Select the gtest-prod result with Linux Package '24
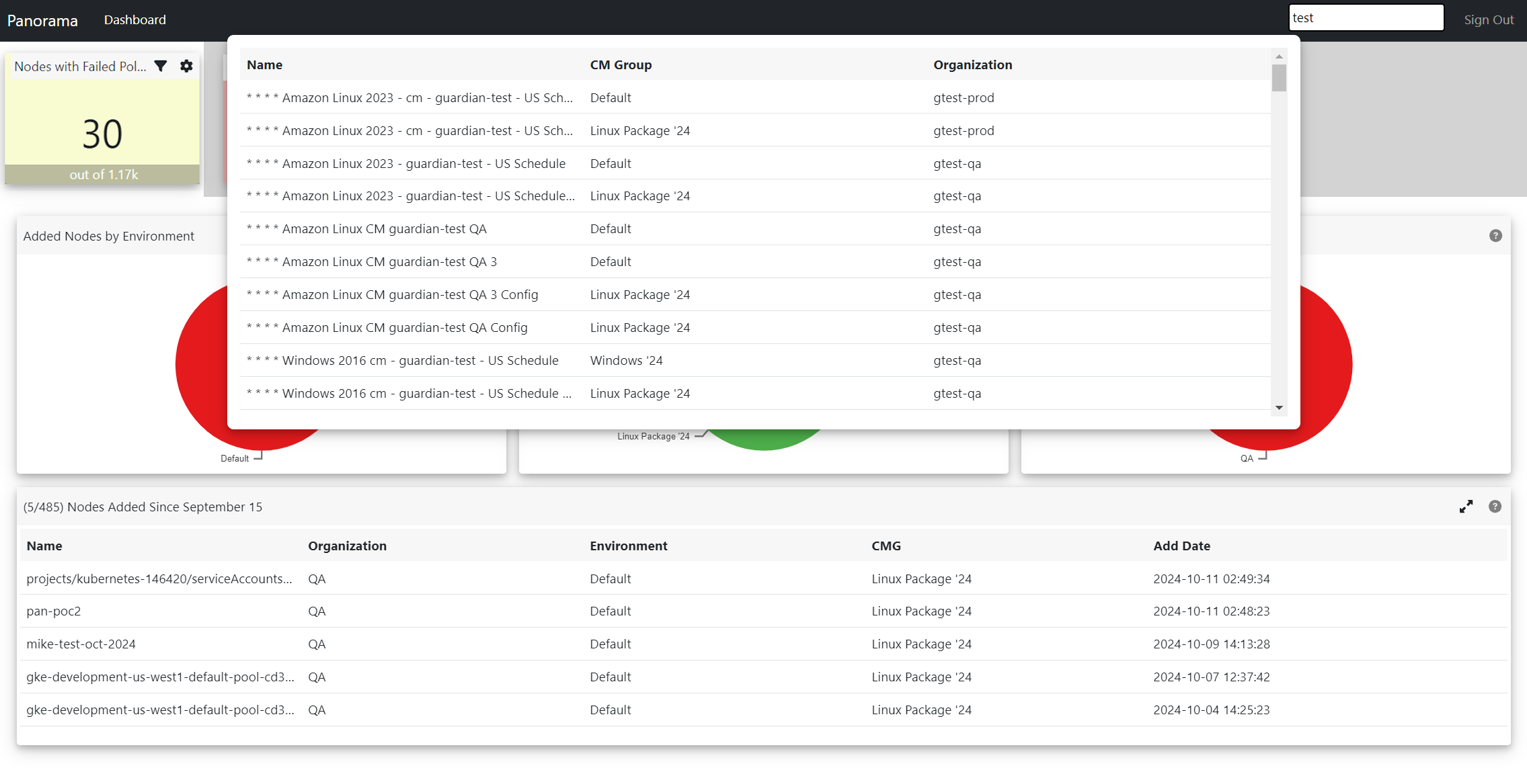1527x768 pixels. coord(755,130)
